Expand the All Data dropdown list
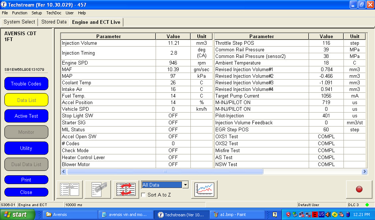The image size is (375, 220). (x=185, y=185)
